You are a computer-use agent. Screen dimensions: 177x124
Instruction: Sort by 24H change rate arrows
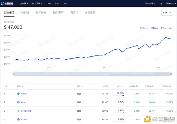click(x=139, y=86)
